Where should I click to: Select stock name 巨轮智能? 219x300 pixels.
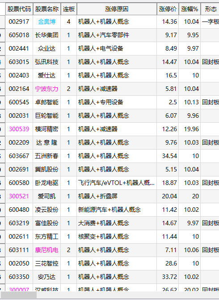47,116
